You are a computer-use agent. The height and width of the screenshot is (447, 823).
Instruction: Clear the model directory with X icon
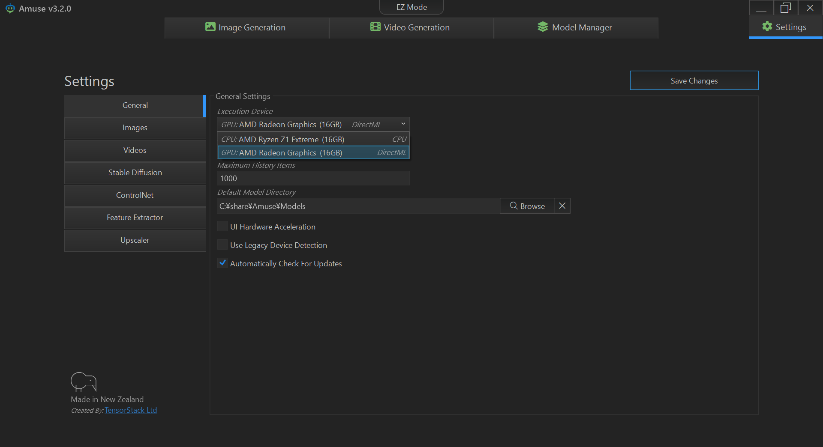click(x=562, y=206)
